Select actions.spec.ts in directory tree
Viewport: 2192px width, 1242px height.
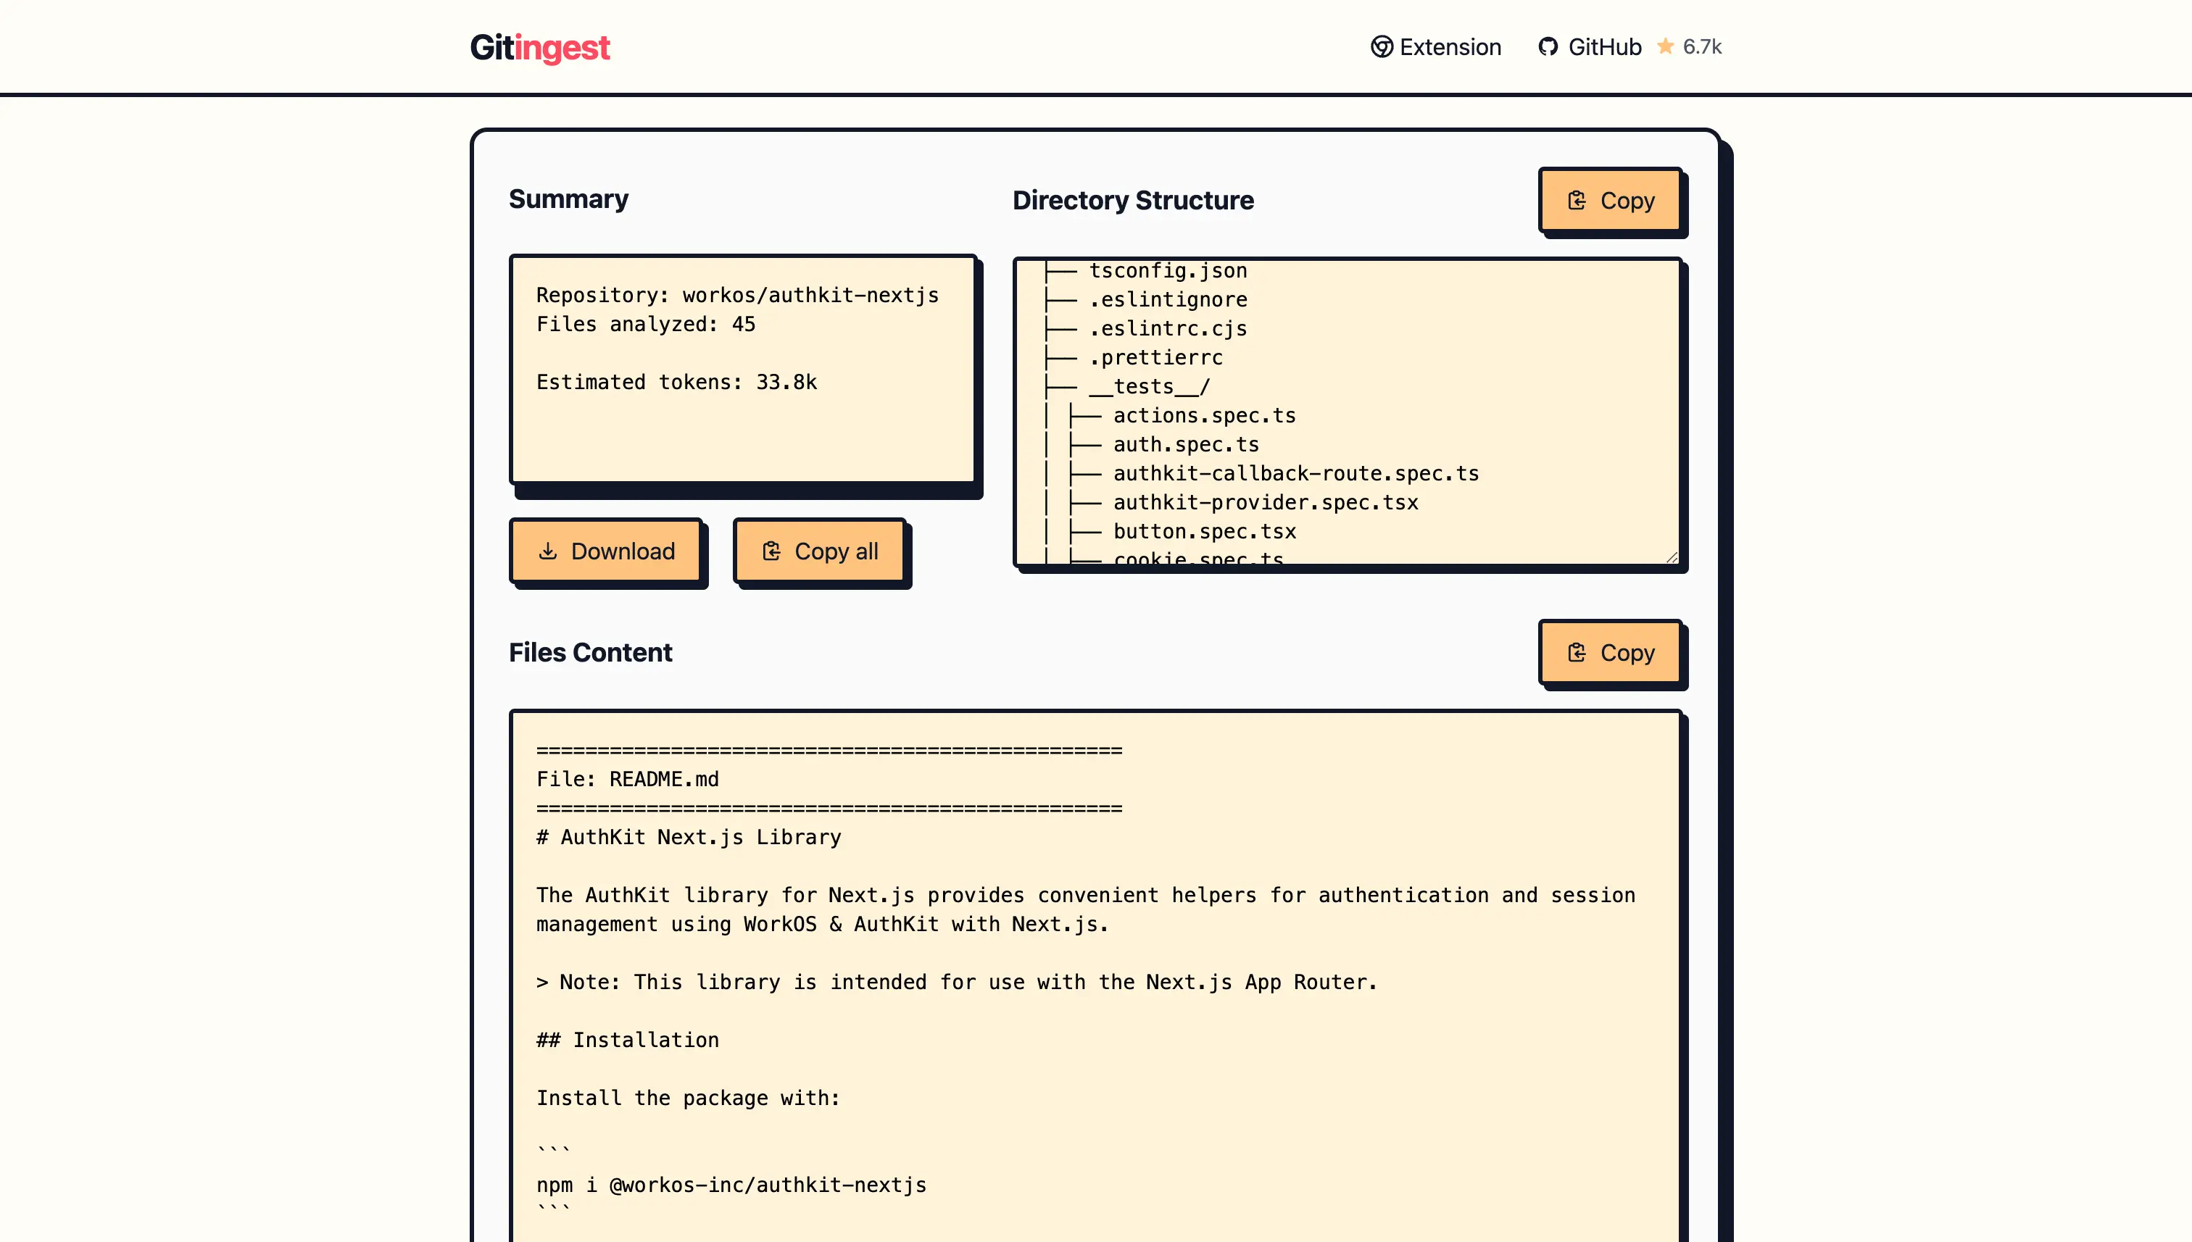coord(1205,416)
